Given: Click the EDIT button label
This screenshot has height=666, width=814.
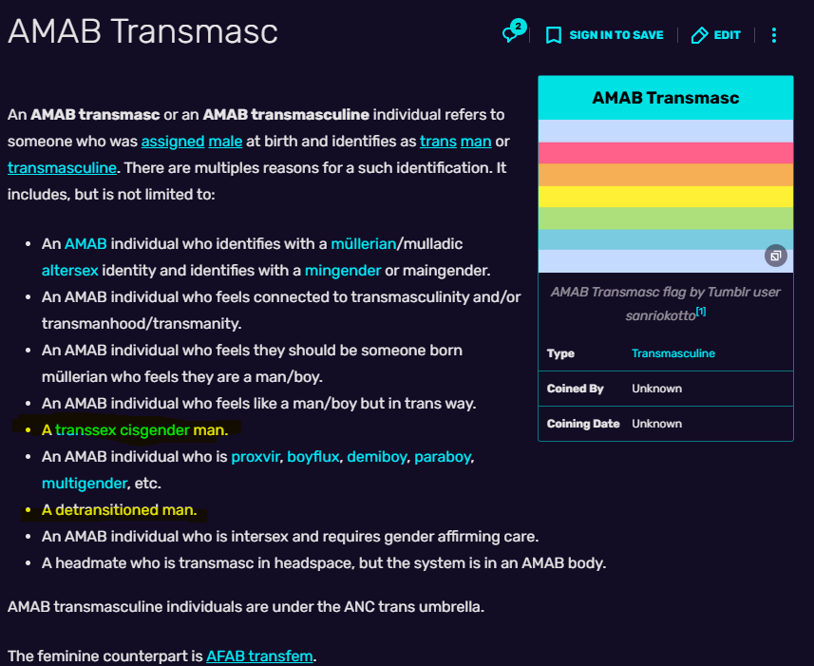Looking at the screenshot, I should tap(727, 35).
